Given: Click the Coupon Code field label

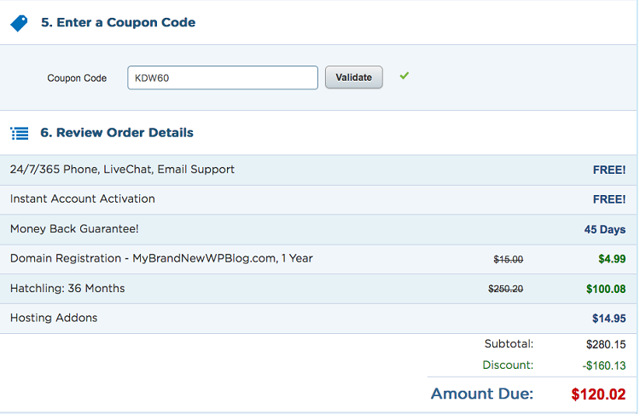Looking at the screenshot, I should (x=77, y=78).
